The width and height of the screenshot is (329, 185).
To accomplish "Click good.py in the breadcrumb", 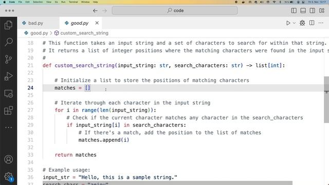I will [39, 33].
